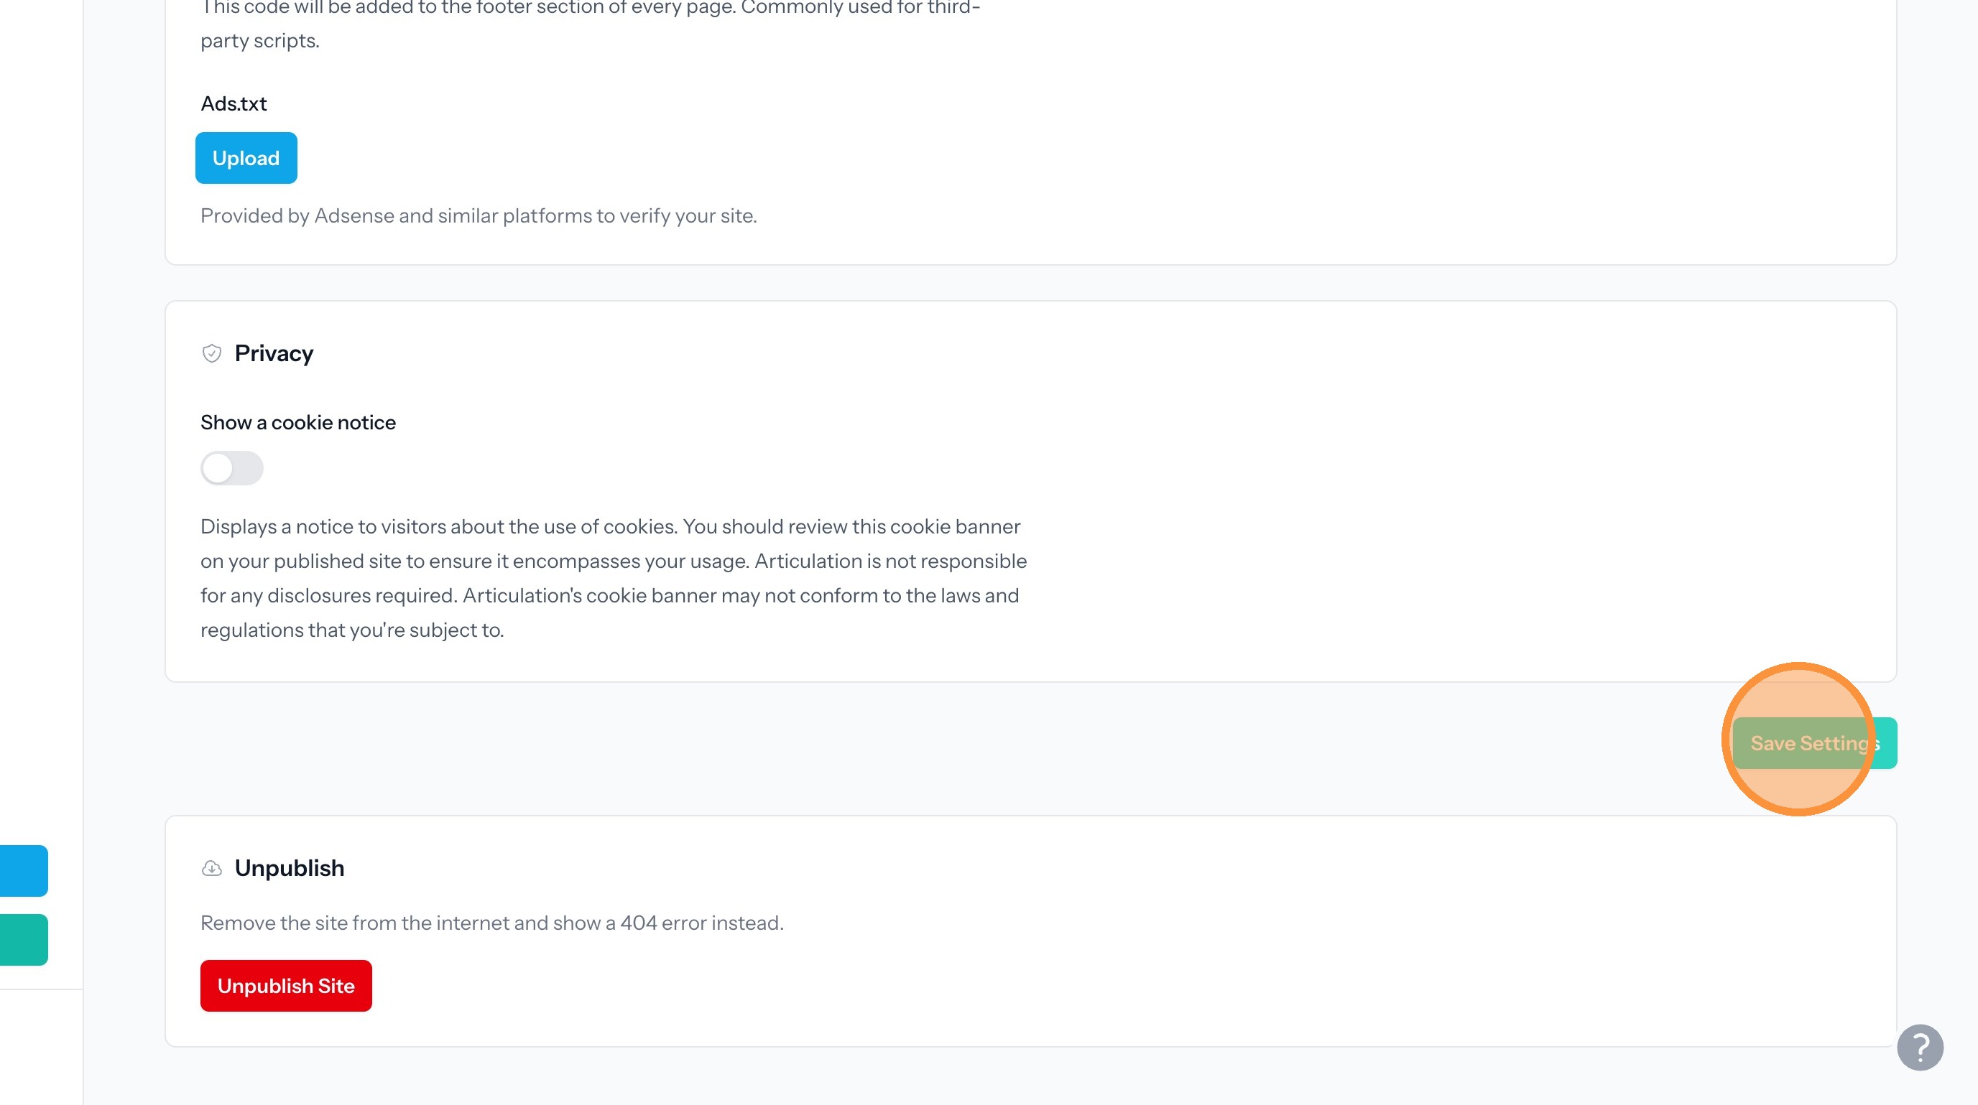The height and width of the screenshot is (1105, 1978).
Task: Click the red Unpublish Site button
Action: (x=286, y=985)
